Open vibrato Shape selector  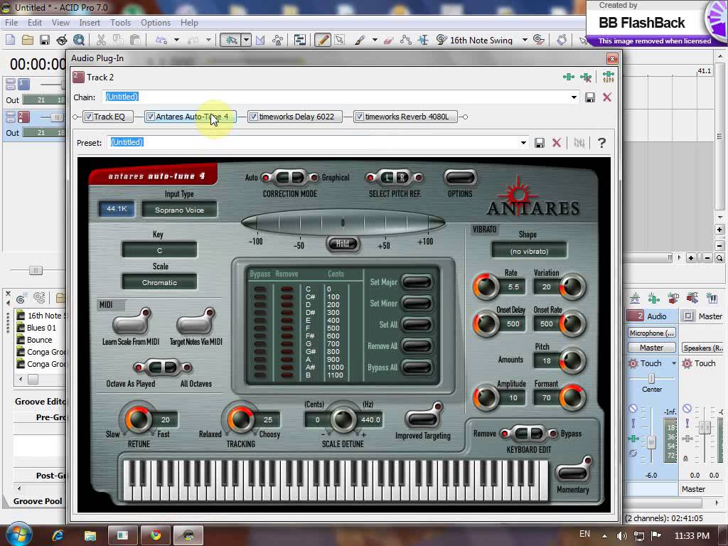coord(529,251)
